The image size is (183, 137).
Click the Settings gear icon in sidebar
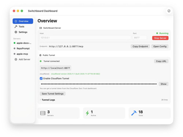coord(16,32)
